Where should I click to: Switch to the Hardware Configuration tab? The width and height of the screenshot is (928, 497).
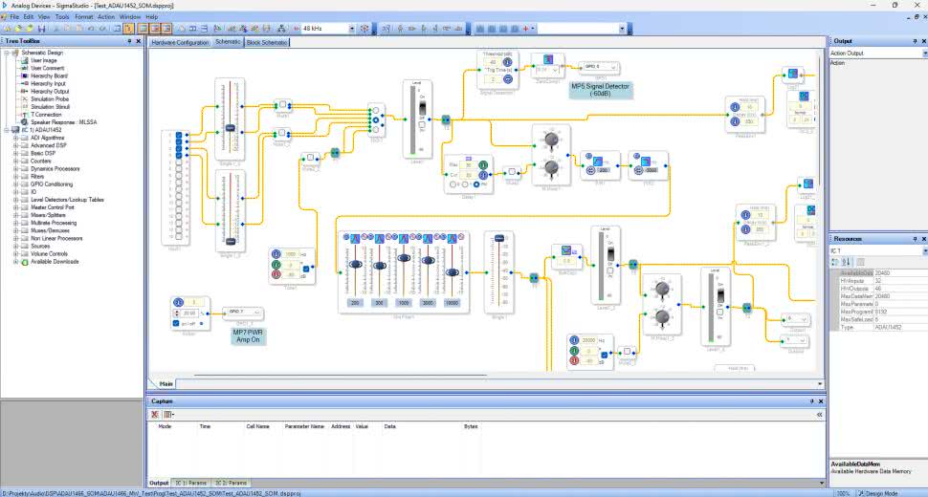[x=180, y=43]
